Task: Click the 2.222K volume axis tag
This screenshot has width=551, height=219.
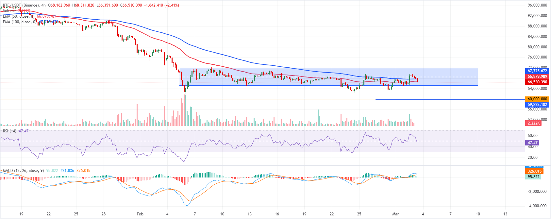Action: click(533, 123)
